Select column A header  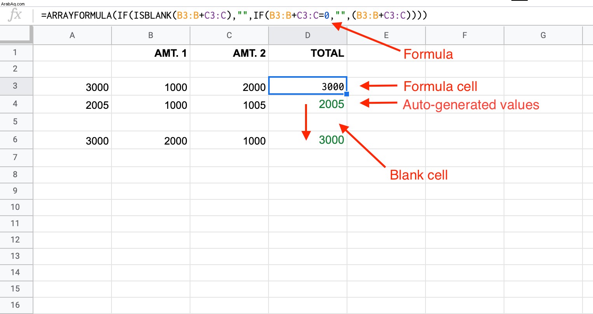72,35
